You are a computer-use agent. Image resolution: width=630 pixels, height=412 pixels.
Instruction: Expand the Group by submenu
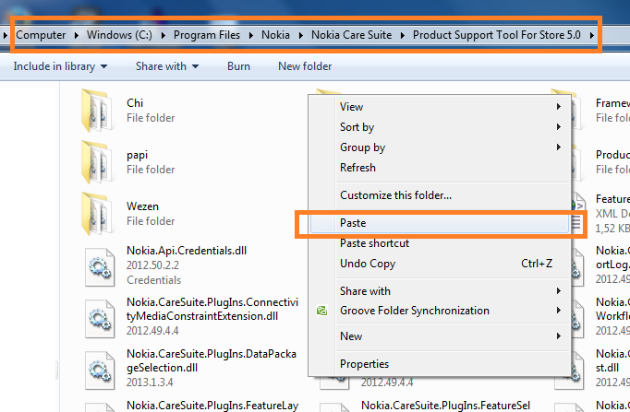(x=439, y=147)
